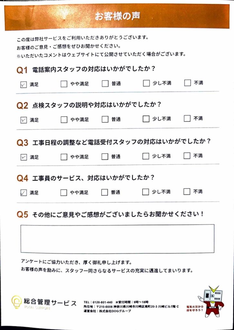The width and height of the screenshot is (234, 330).
Task: Click the Q5 comments text box
Action: (x=117, y=238)
